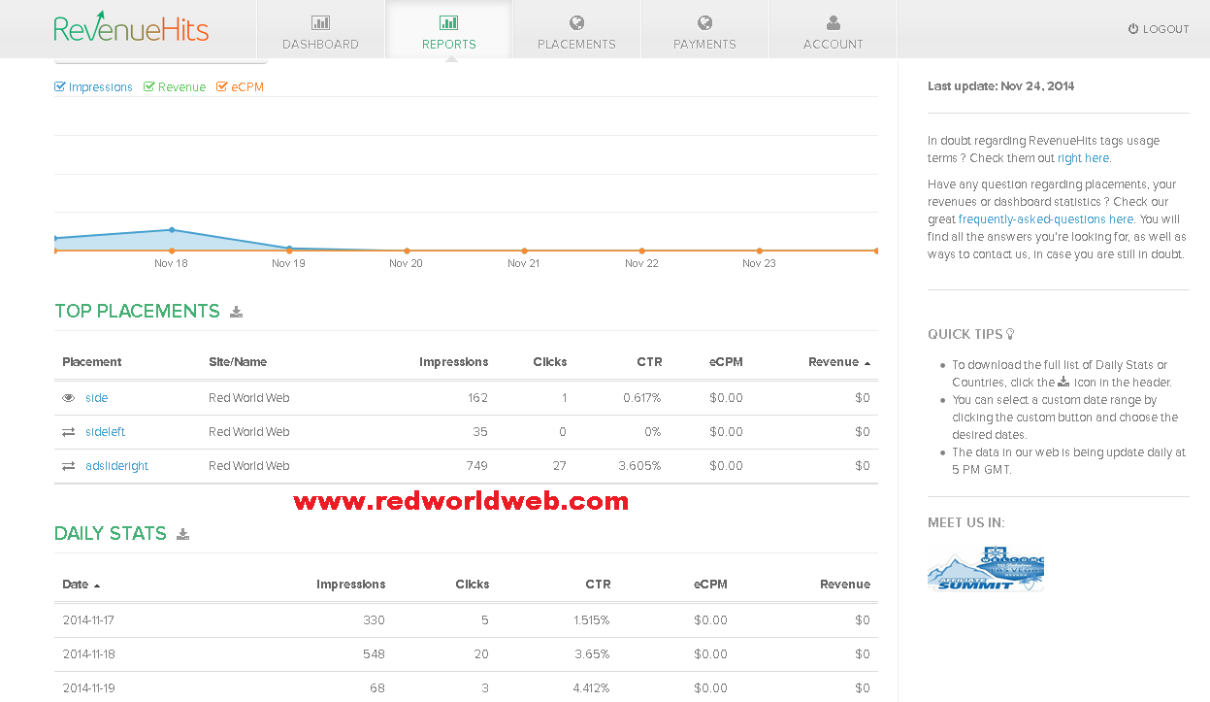Image resolution: width=1210 pixels, height=702 pixels.
Task: Sort Top Placements by eCPM column
Action: click(x=726, y=362)
